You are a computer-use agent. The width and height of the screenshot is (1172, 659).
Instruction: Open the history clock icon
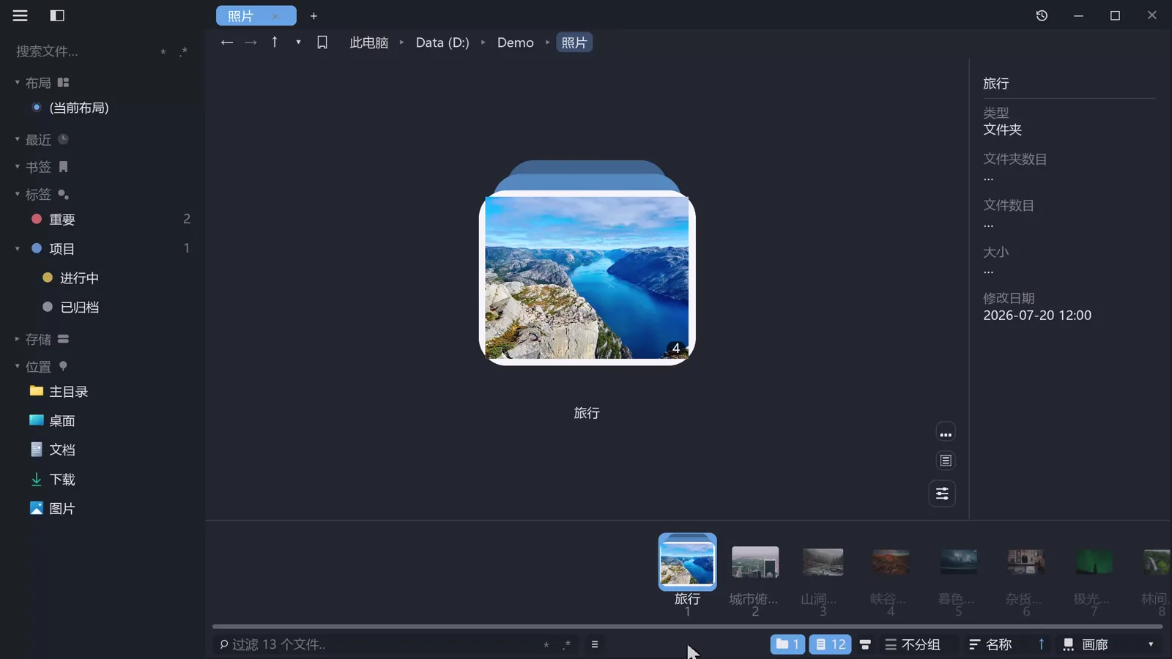1042,15
